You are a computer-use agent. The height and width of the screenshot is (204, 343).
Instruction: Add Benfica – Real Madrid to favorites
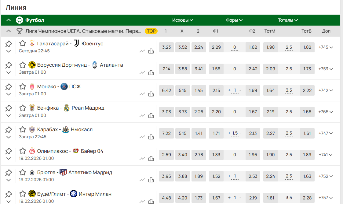click(x=23, y=108)
